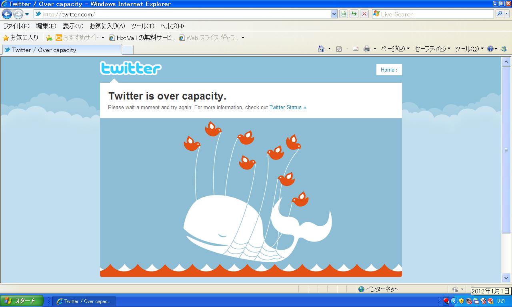This screenshot has width=512, height=307.
Task: Open the 表示(V) menu
Action: coord(73,26)
